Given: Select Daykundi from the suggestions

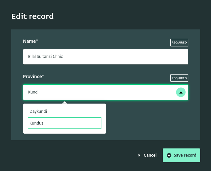Looking at the screenshot, I should [x=38, y=111].
